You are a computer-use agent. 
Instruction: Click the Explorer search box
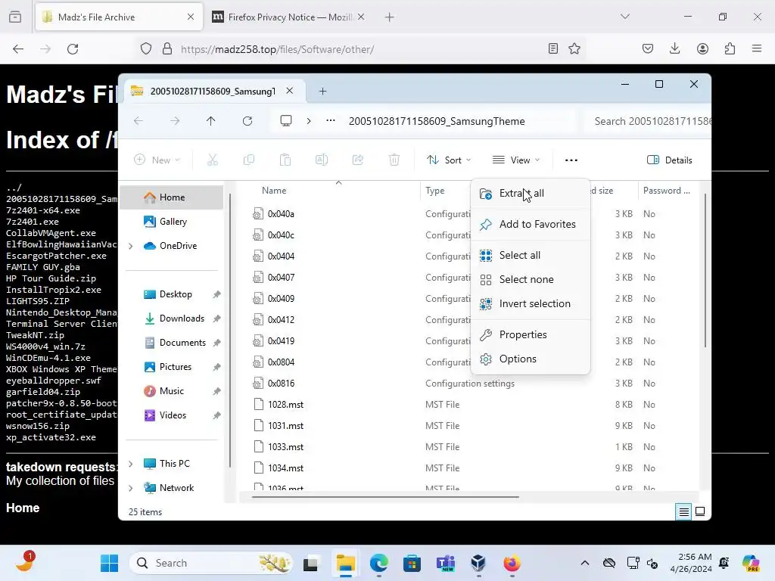[648, 122]
